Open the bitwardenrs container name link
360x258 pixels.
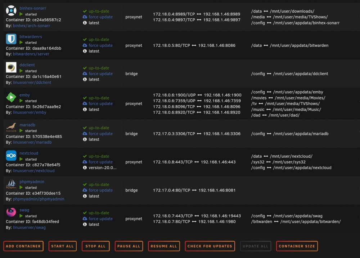31,37
